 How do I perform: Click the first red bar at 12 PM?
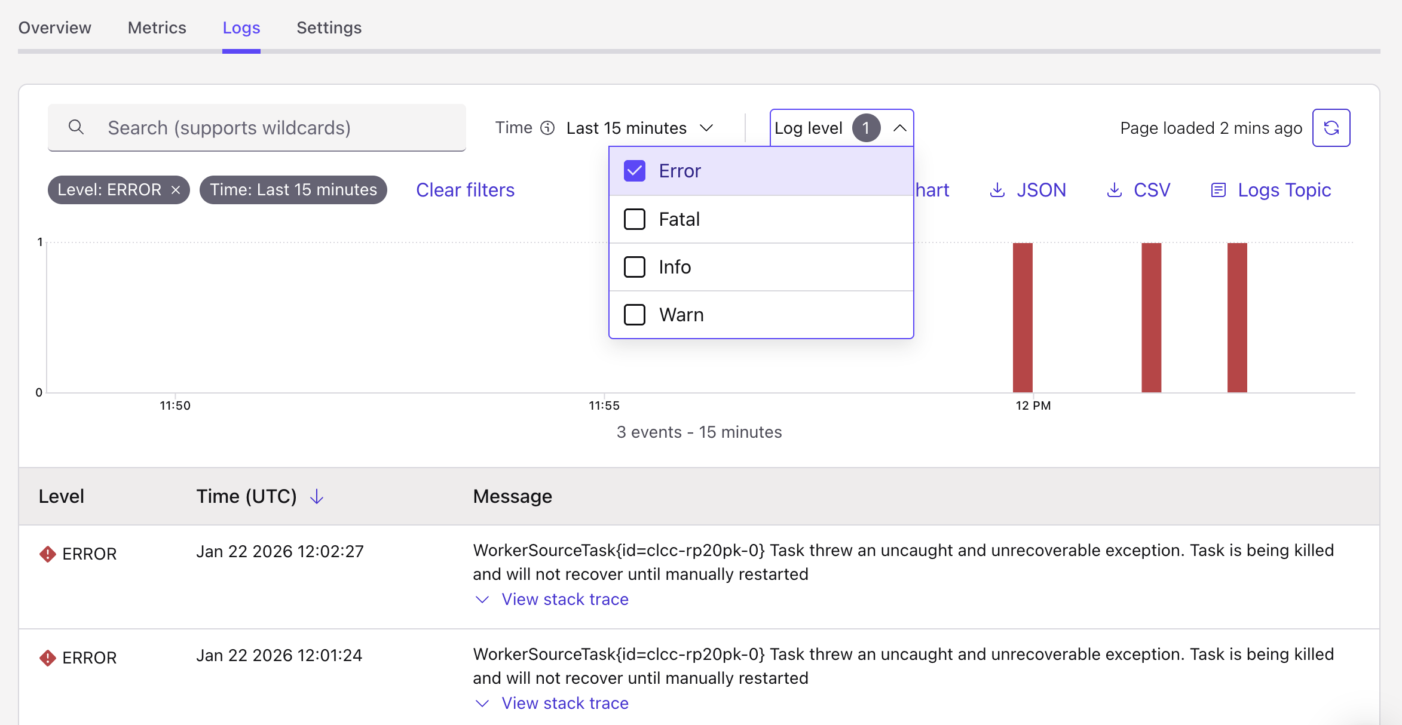click(x=1023, y=317)
